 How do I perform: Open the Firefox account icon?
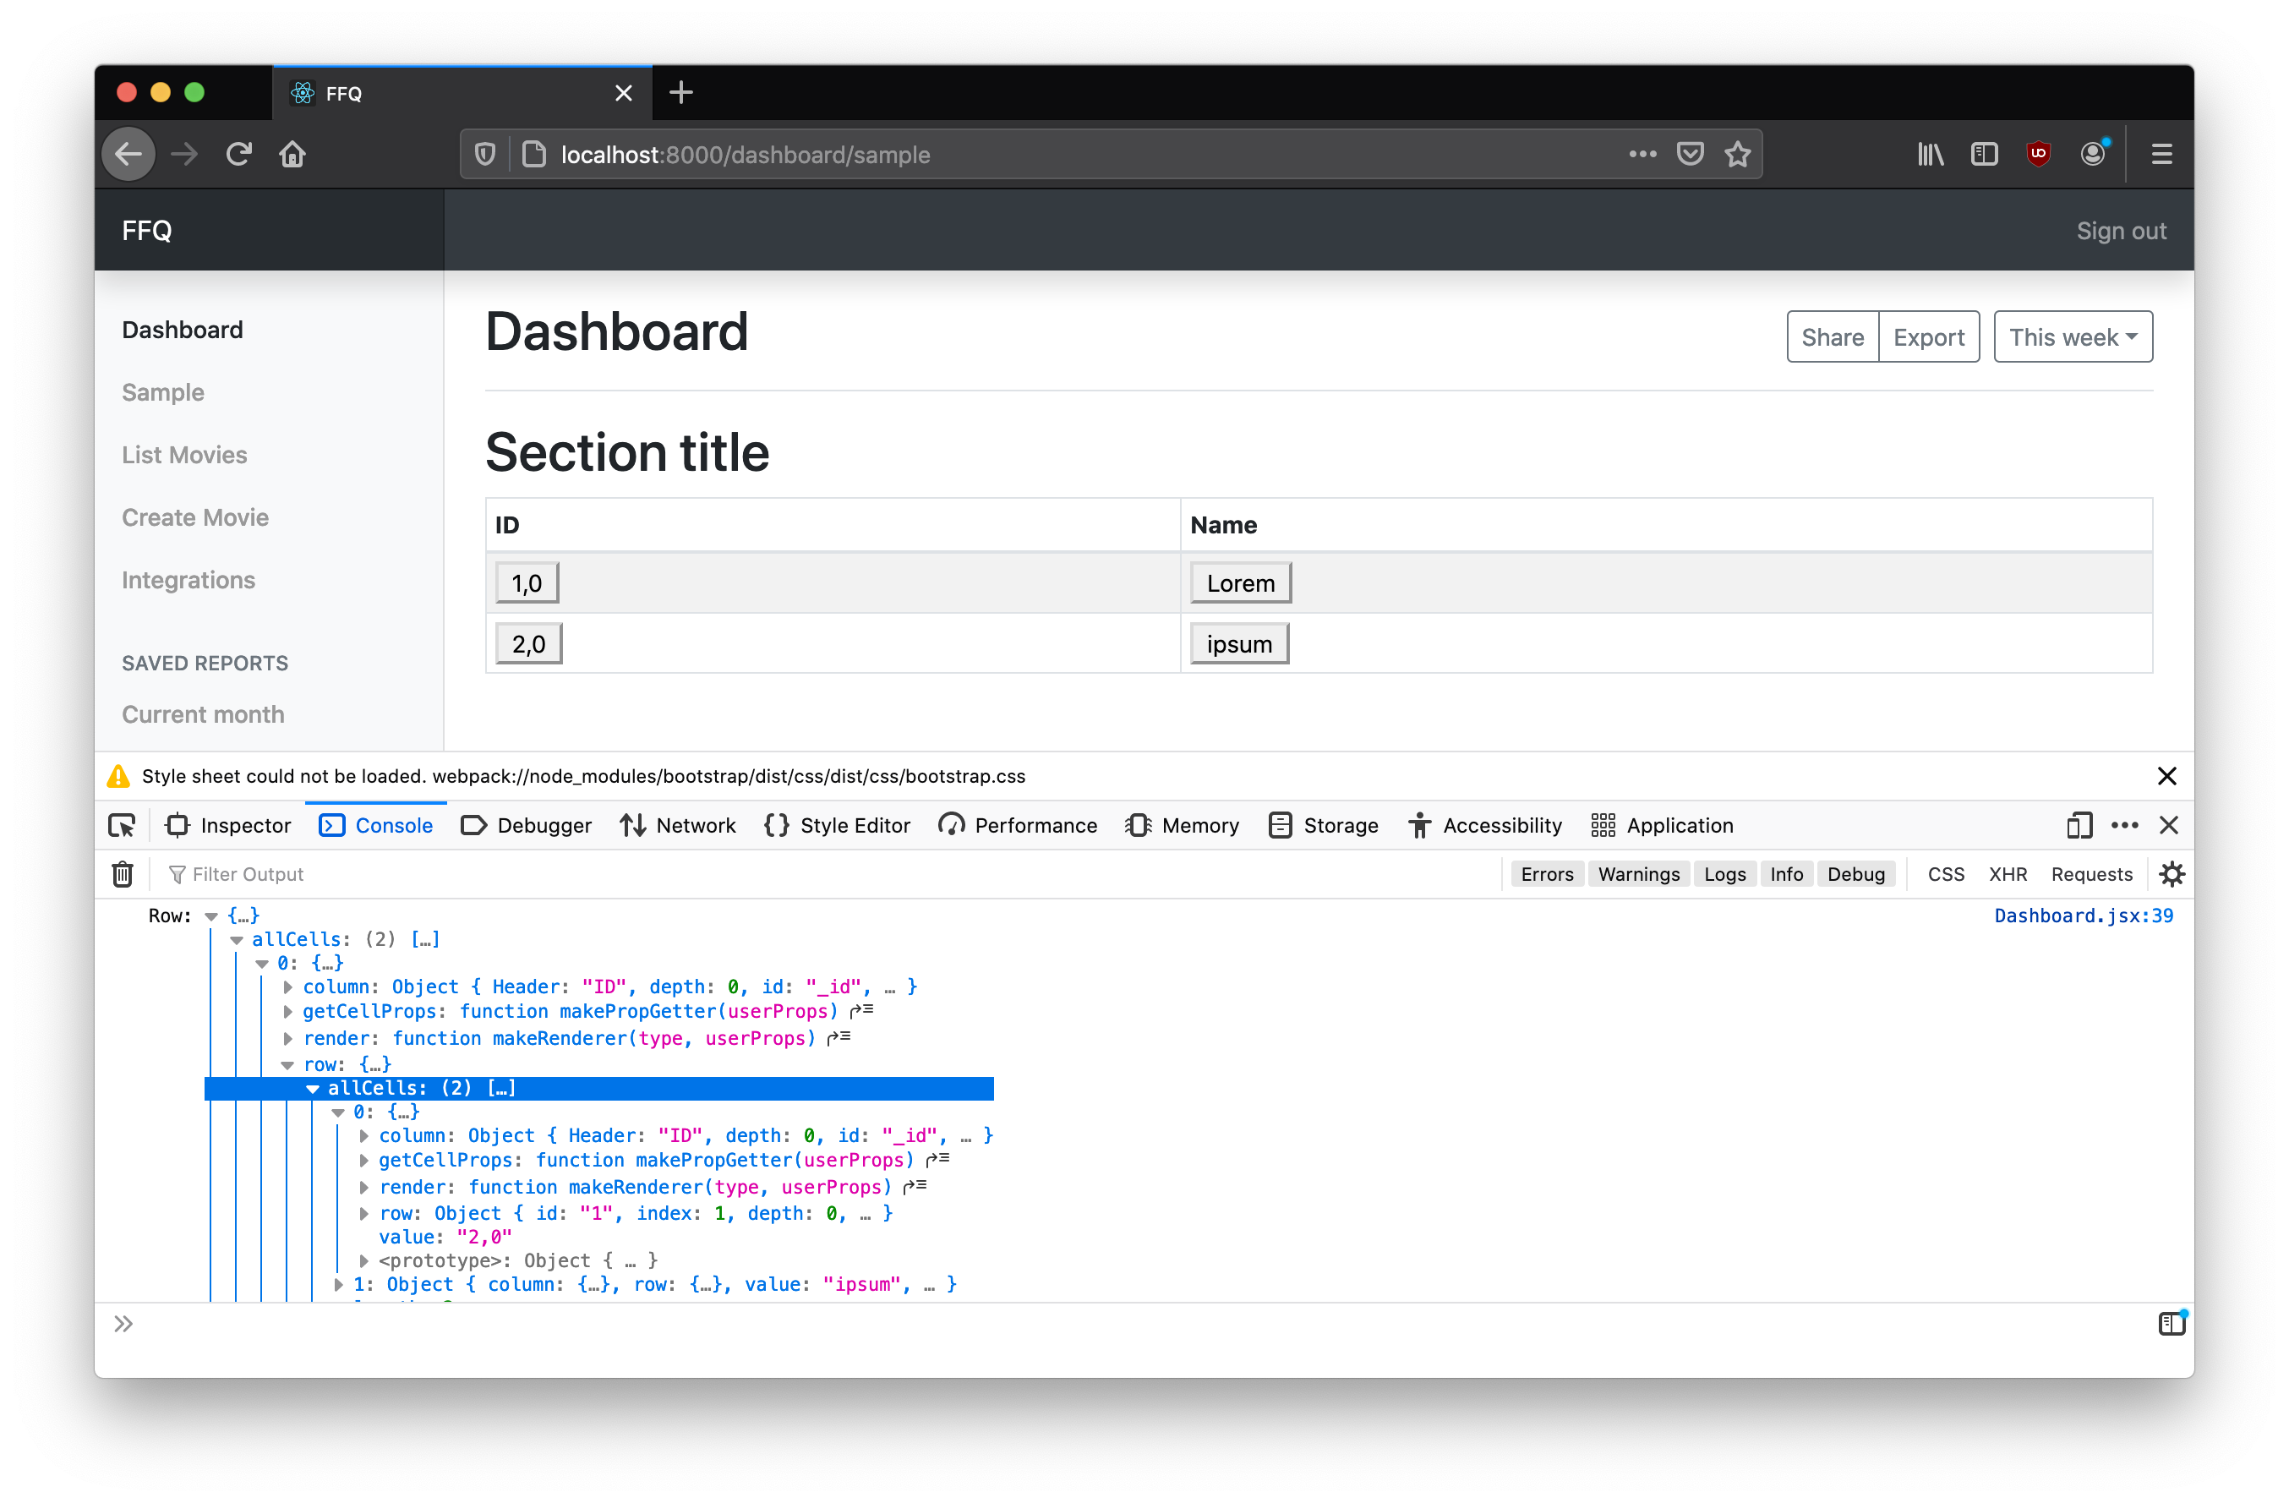tap(2092, 154)
